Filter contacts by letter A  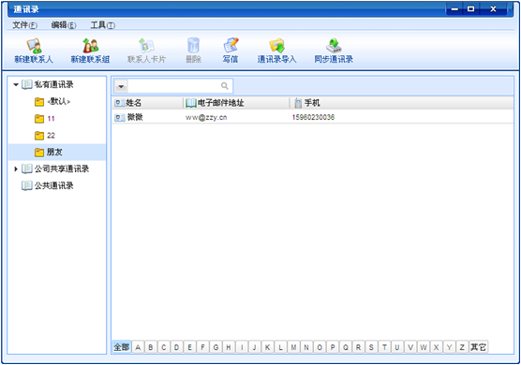[138, 347]
